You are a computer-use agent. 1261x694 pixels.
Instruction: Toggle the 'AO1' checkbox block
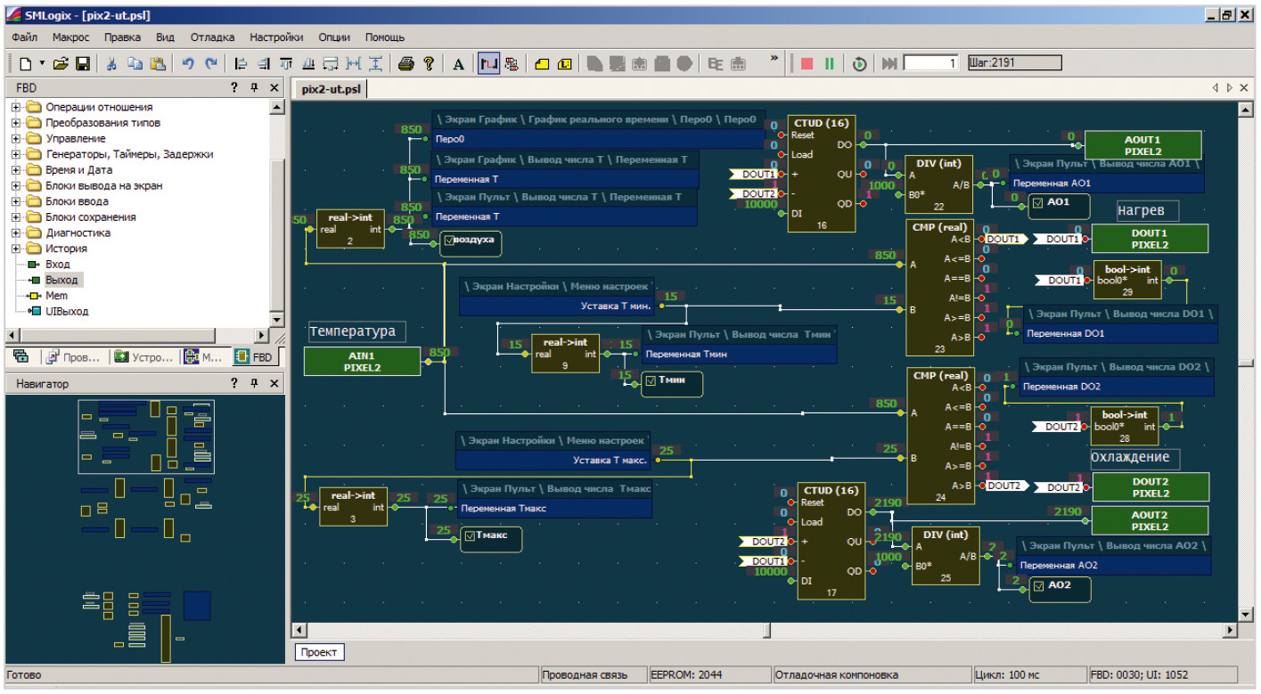pos(1036,202)
